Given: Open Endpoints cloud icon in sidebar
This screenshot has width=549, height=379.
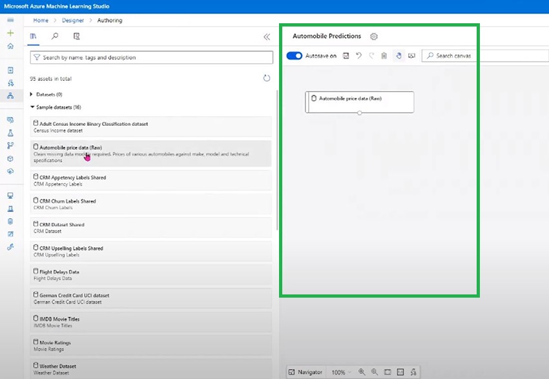Looking at the screenshot, I should pos(10,171).
